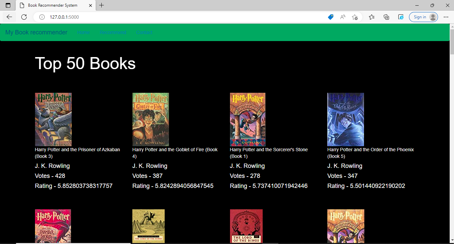This screenshot has width=454, height=244.
Task: Open a new browser tab
Action: pos(101,5)
